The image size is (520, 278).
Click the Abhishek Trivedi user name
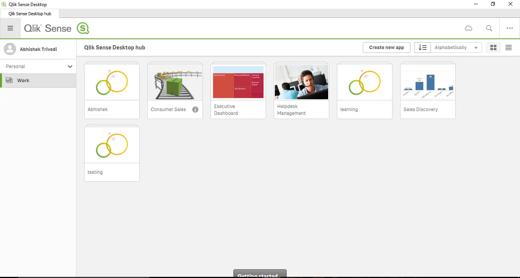click(x=38, y=49)
